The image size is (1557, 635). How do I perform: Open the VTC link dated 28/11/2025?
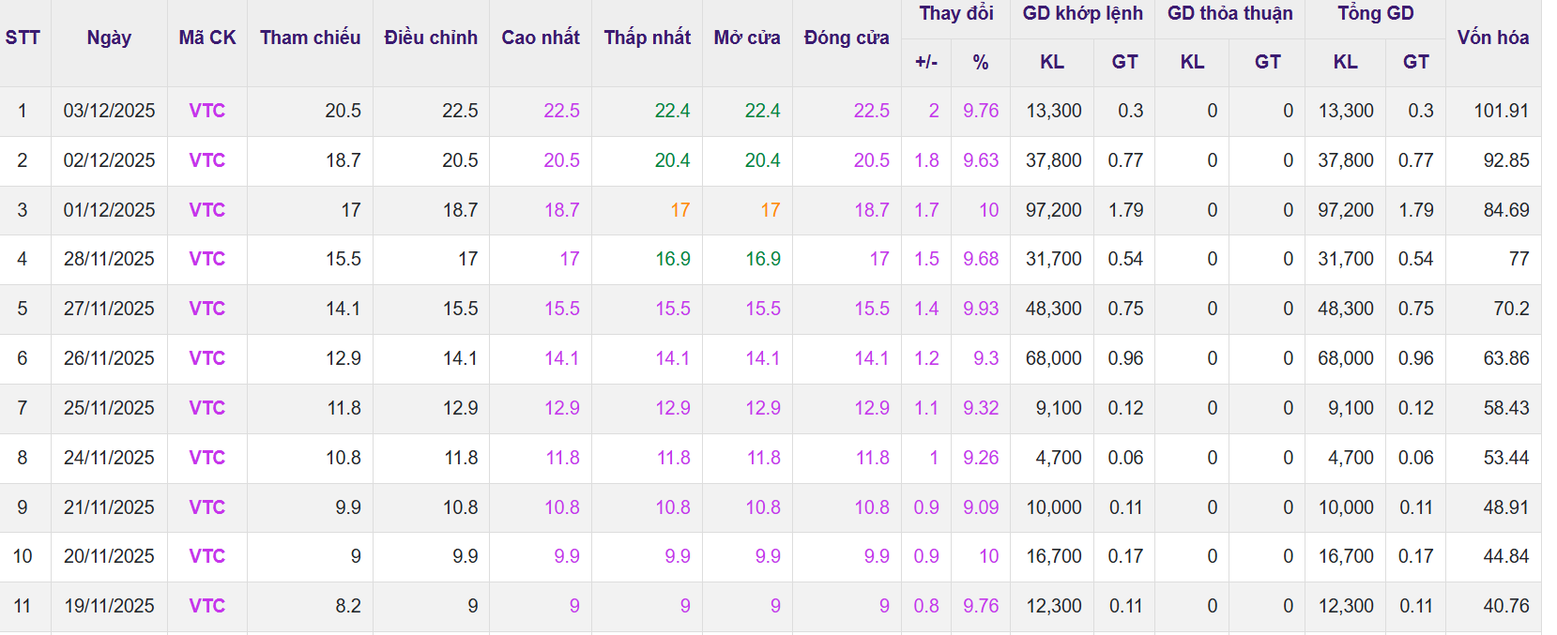click(x=206, y=259)
